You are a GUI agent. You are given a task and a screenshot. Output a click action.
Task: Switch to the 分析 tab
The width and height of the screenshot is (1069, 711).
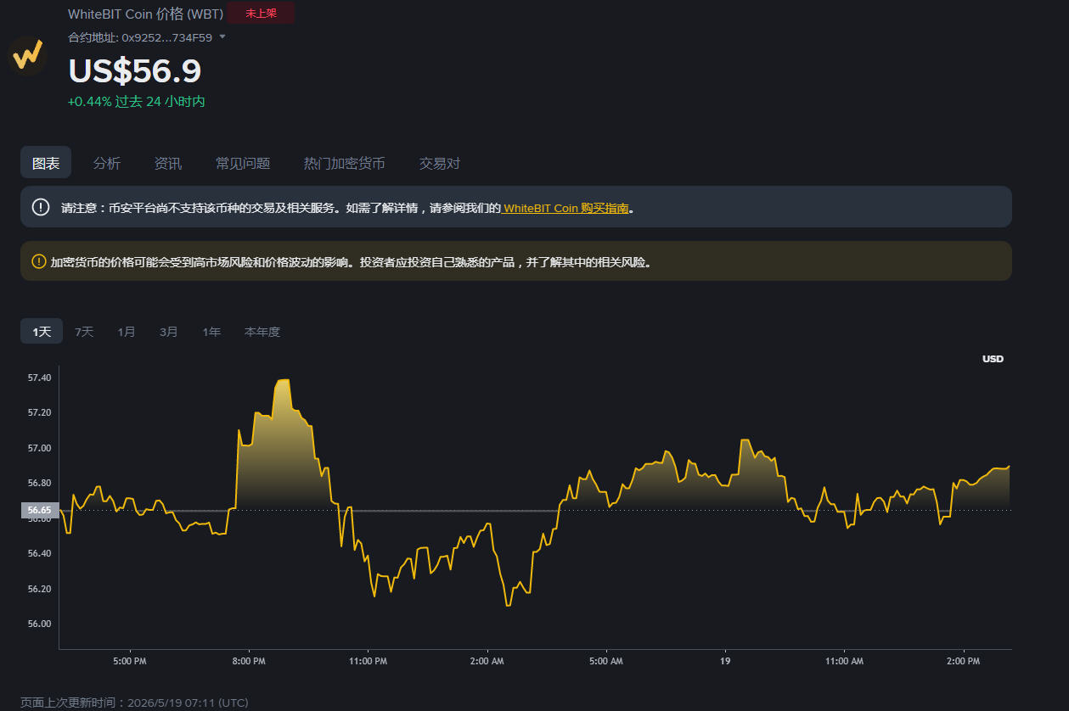point(107,163)
